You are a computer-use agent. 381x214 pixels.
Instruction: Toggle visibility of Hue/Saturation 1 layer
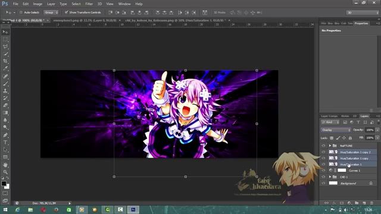tap(323, 164)
